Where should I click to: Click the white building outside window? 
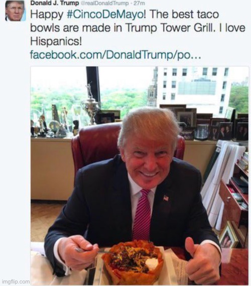[194, 89]
